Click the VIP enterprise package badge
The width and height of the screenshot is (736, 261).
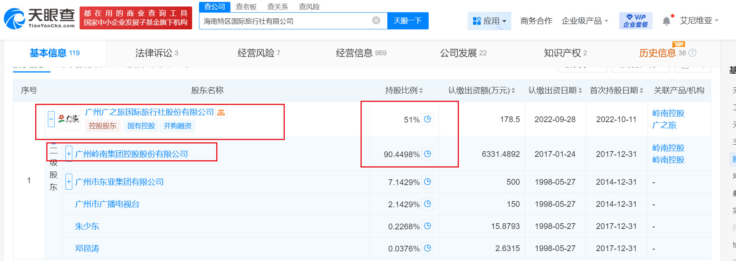[x=636, y=21]
